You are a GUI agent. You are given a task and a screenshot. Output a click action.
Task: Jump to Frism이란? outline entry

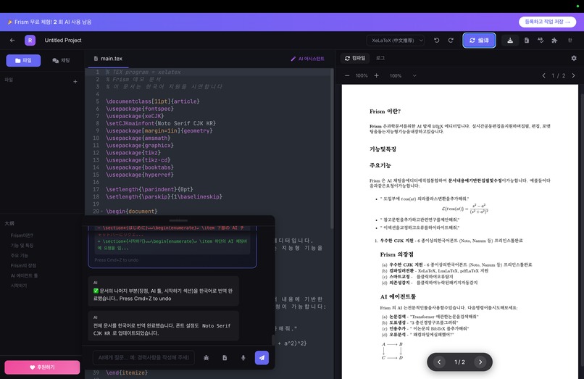(22, 236)
